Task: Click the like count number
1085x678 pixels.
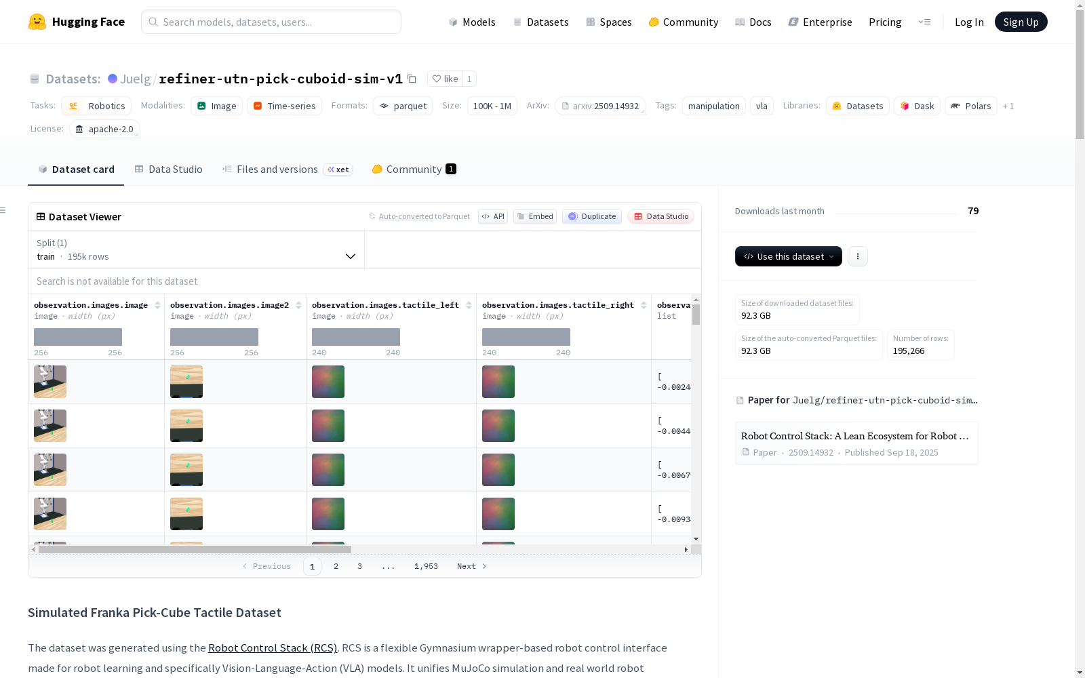Action: coord(469,79)
